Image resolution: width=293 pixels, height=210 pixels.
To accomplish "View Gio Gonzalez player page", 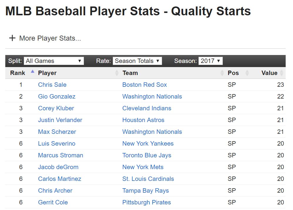I will pos(57,96).
